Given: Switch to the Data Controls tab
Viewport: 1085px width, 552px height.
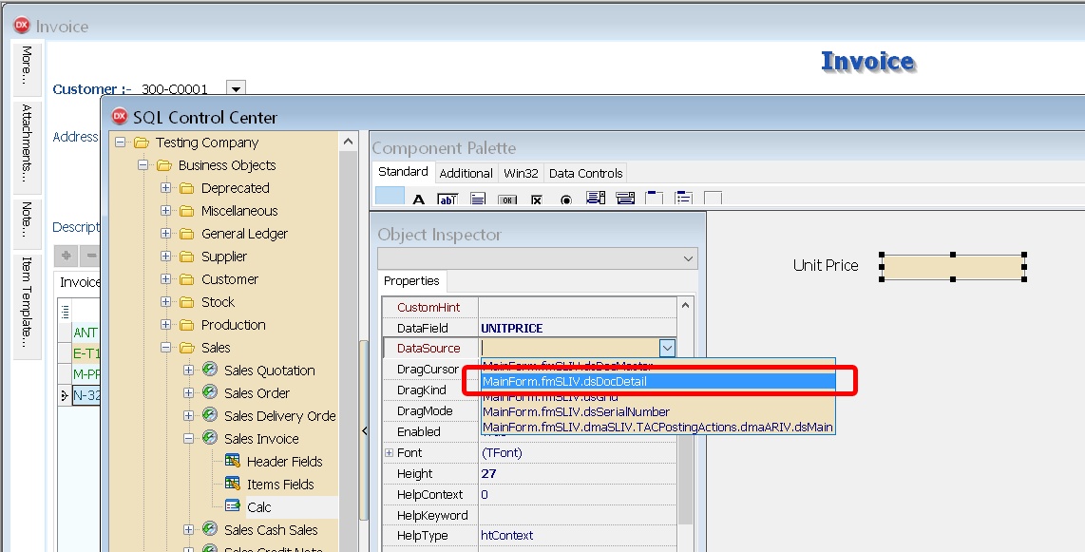Looking at the screenshot, I should point(585,173).
